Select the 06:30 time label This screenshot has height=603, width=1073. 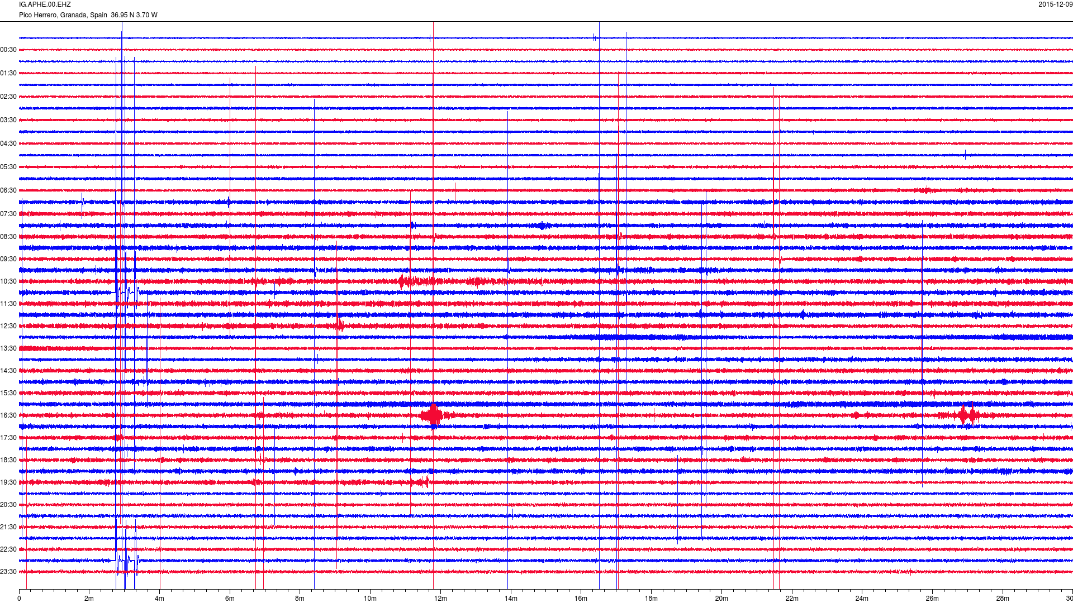8,190
